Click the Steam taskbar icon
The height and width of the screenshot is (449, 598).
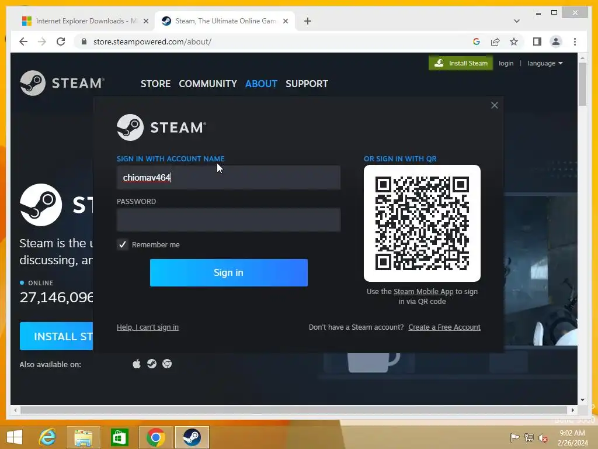click(x=192, y=437)
